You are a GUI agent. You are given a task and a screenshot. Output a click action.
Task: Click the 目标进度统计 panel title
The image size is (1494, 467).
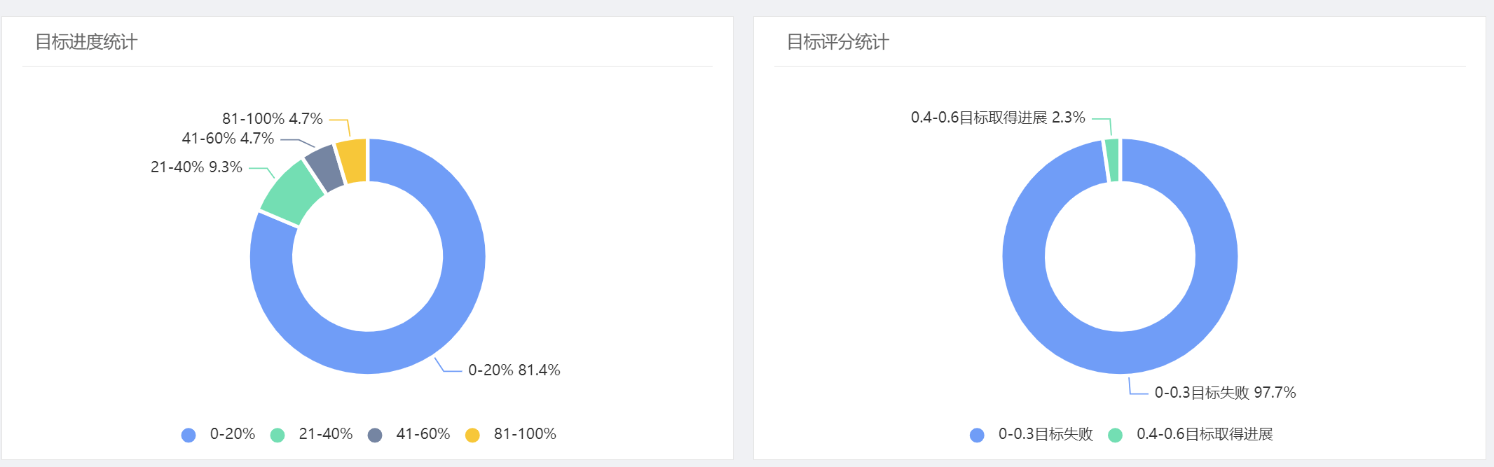pos(86,42)
